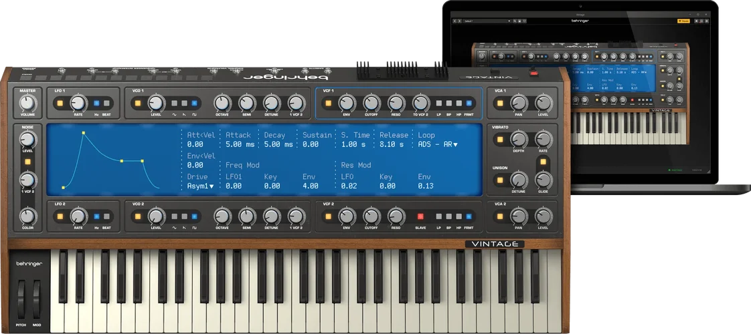Click the VCA 1 Pan knob
This screenshot has width=751, height=334.
pyautogui.click(x=519, y=103)
